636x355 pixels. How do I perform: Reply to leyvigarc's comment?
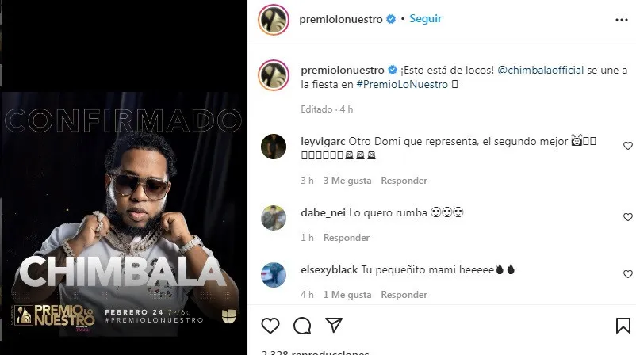404,181
